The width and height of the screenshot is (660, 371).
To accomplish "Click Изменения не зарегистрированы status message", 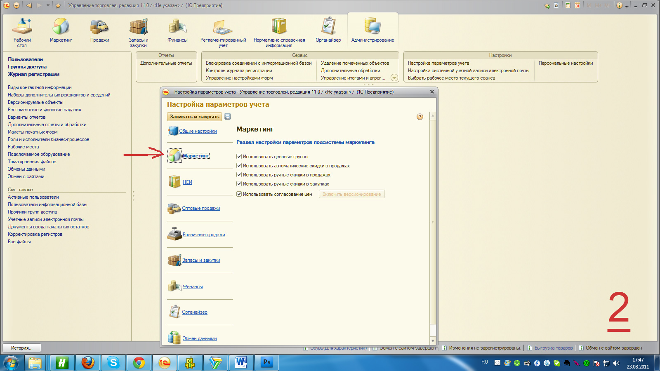I will 485,348.
